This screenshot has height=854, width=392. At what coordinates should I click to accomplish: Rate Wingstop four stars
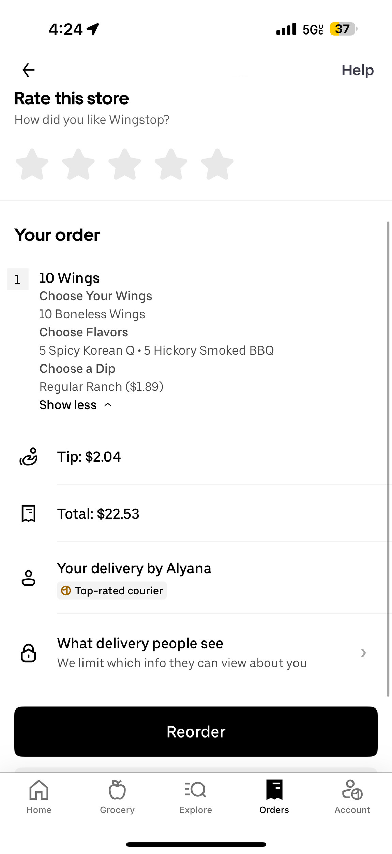point(171,164)
